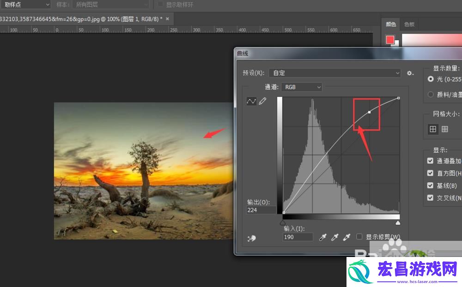Uncheck the 直方图 option
The width and height of the screenshot is (462, 287).
pyautogui.click(x=430, y=173)
